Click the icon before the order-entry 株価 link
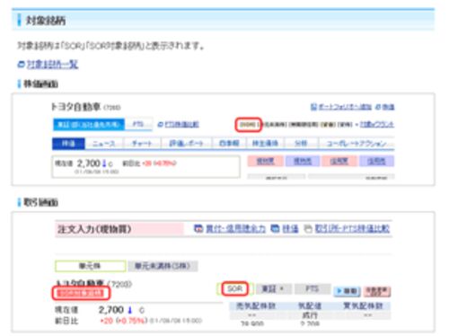 [x=275, y=229]
